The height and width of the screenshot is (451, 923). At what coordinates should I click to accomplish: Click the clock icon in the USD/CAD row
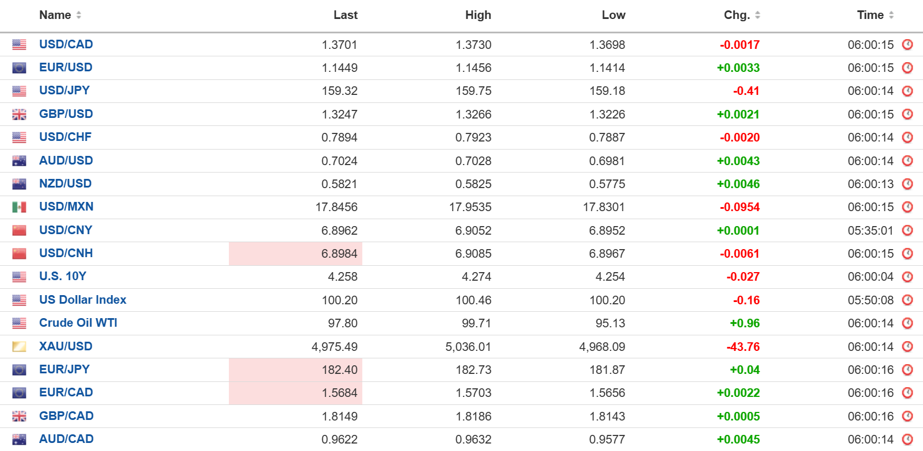click(907, 44)
